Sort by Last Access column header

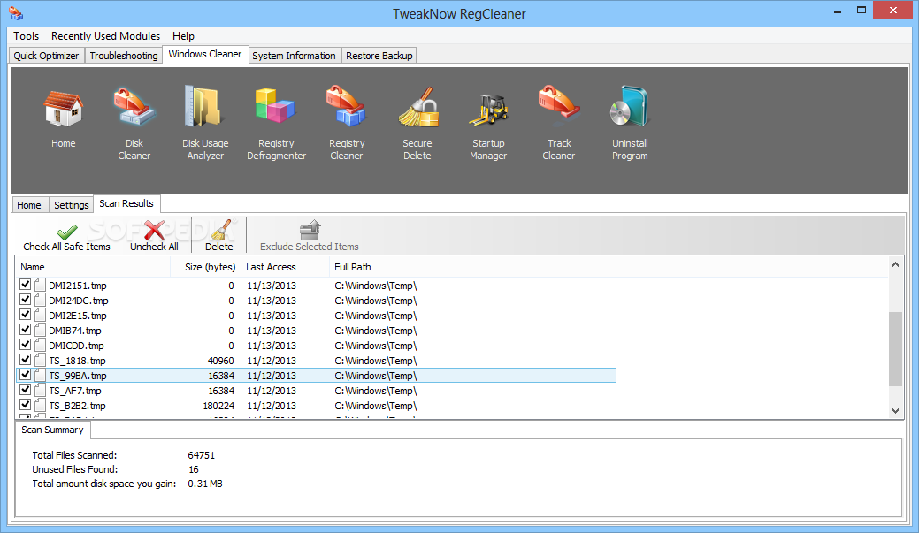pyautogui.click(x=286, y=267)
